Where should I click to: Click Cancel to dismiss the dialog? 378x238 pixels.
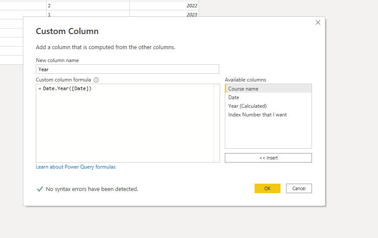299,188
